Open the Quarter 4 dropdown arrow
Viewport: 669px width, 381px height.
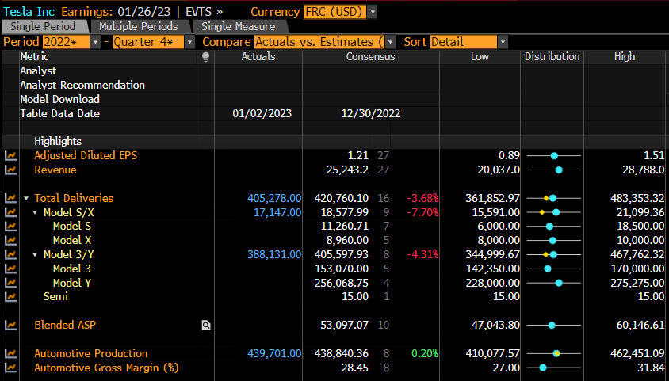(x=190, y=42)
